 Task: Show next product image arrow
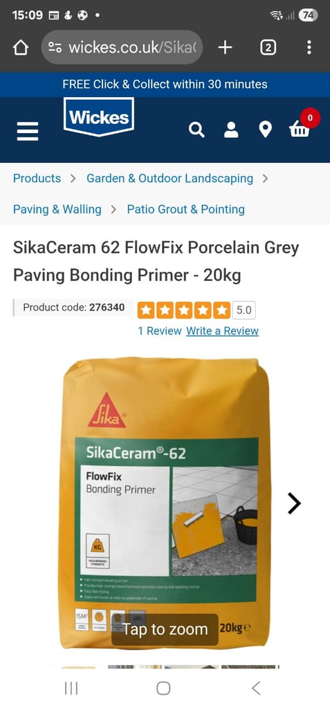[x=294, y=503]
